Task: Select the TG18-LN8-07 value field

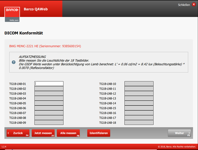Action: (49, 113)
